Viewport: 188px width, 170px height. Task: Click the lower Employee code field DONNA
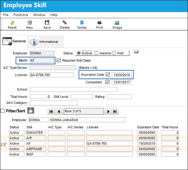point(39,120)
